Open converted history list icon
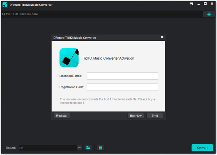 coord(100,148)
